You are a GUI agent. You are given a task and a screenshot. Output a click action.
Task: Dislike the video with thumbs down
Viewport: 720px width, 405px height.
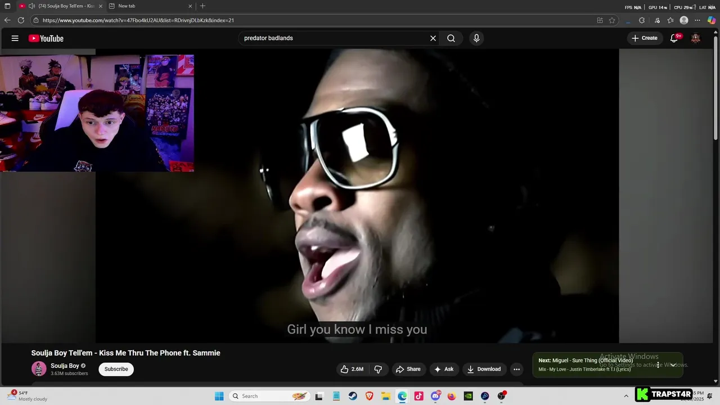coord(379,369)
